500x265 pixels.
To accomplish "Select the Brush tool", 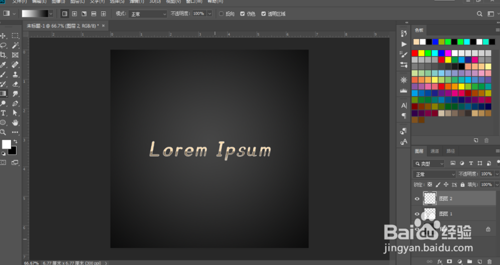I will point(3,74).
